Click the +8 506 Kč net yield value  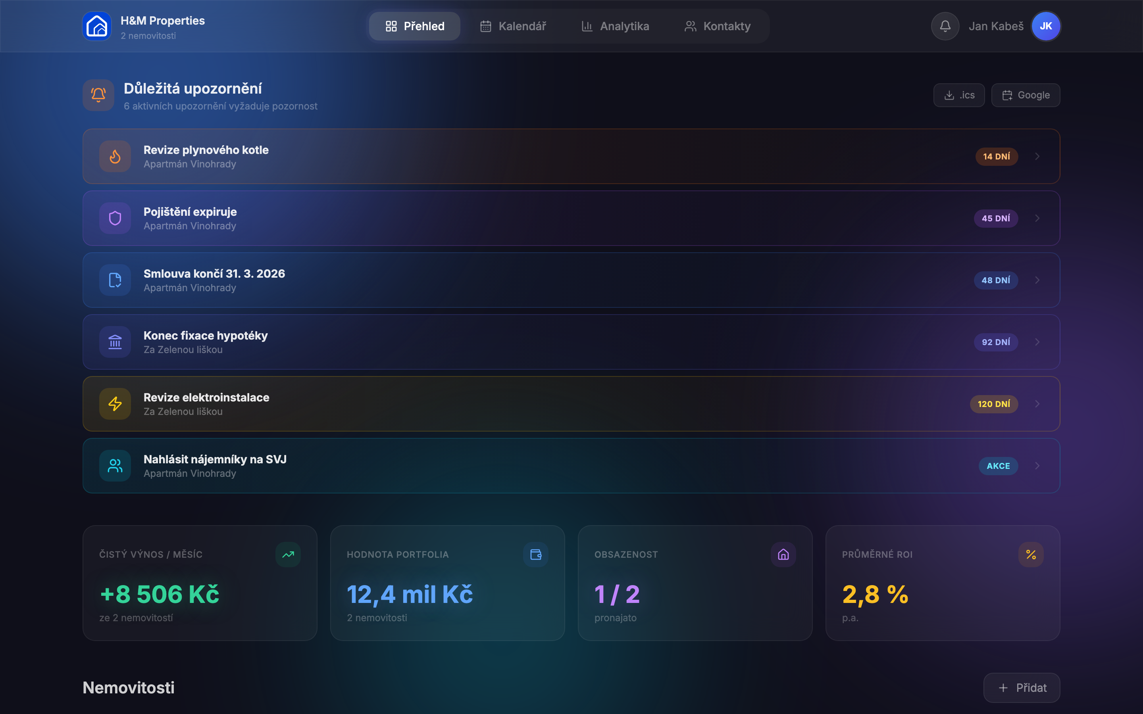(159, 594)
